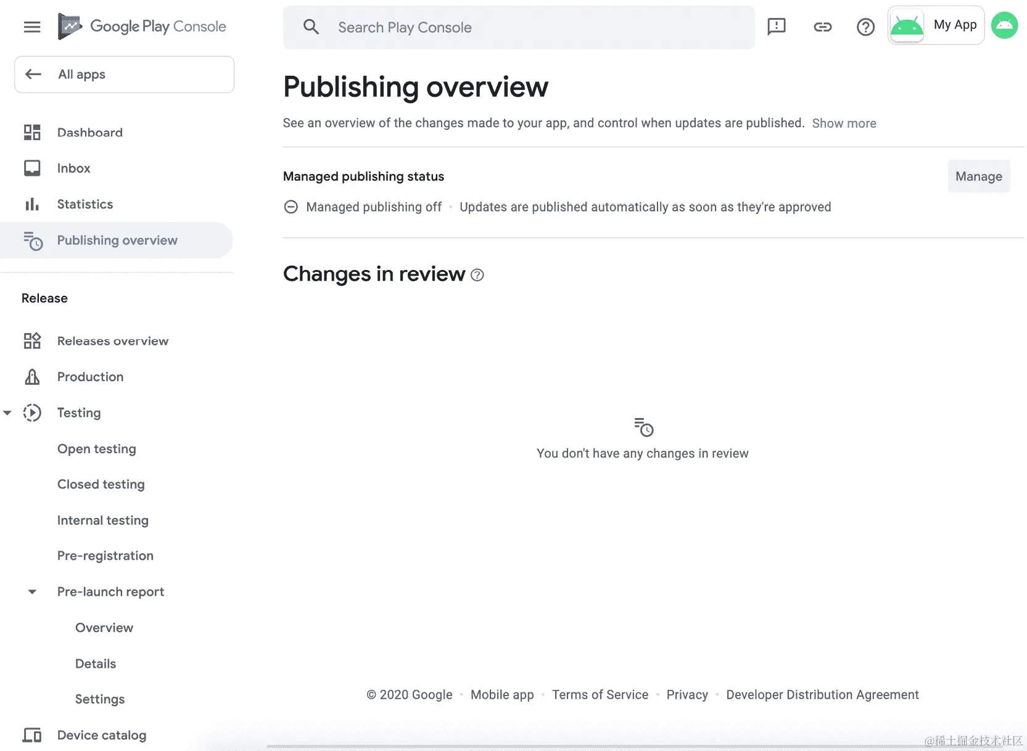Click the search magnifier icon
The image size is (1027, 751).
point(311,27)
